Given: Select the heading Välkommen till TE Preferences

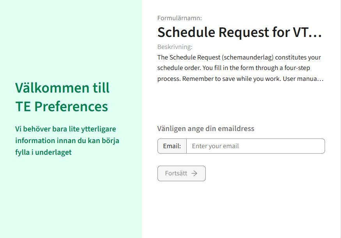Looking at the screenshot, I should click(x=61, y=97).
